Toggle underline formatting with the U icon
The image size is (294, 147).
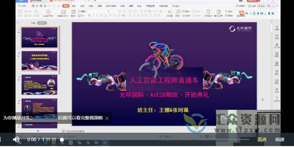click(97, 15)
